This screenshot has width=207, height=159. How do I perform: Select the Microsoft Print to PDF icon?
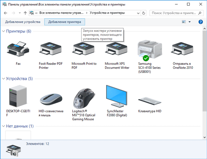(x=84, y=49)
